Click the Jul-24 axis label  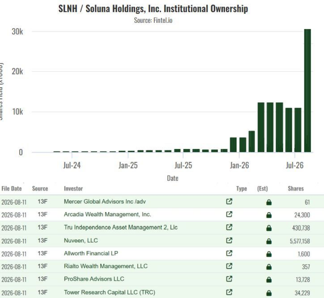(72, 165)
